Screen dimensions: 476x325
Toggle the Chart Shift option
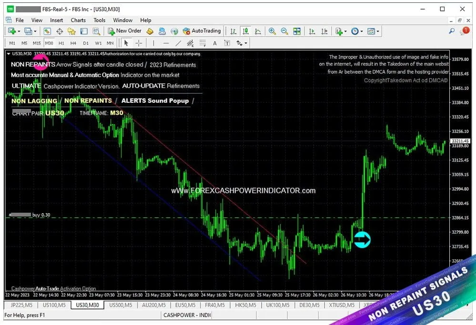coord(325,31)
